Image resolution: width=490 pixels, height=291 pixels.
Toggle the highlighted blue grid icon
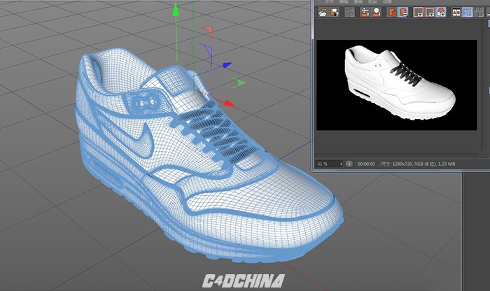[x=468, y=12]
